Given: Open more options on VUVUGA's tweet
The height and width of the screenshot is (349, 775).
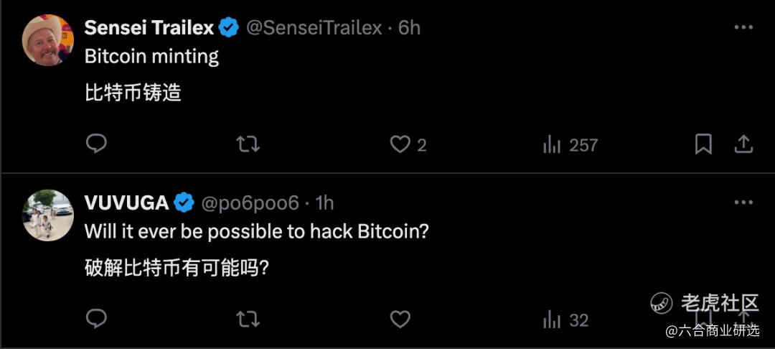Looking at the screenshot, I should click(743, 203).
